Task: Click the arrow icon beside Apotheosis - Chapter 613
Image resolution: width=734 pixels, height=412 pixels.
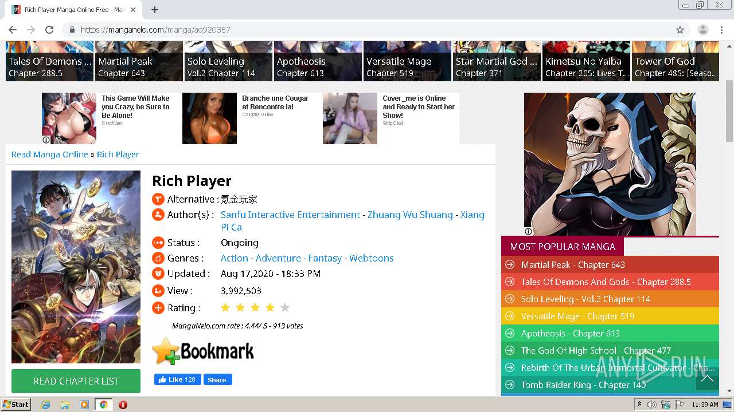Action: tap(509, 333)
